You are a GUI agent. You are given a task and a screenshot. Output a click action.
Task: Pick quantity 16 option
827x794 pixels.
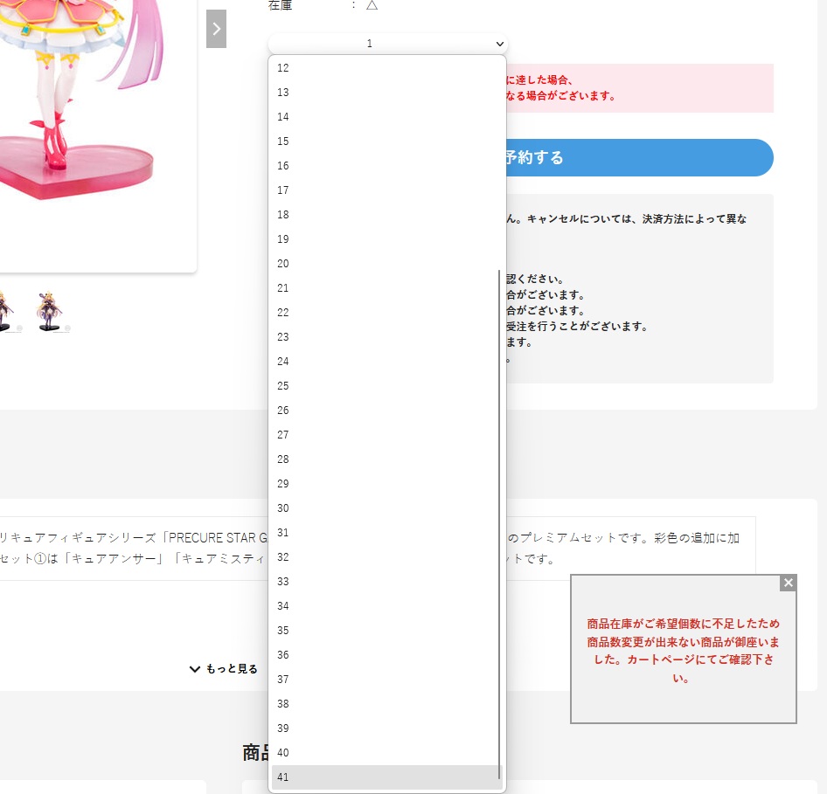pos(387,166)
